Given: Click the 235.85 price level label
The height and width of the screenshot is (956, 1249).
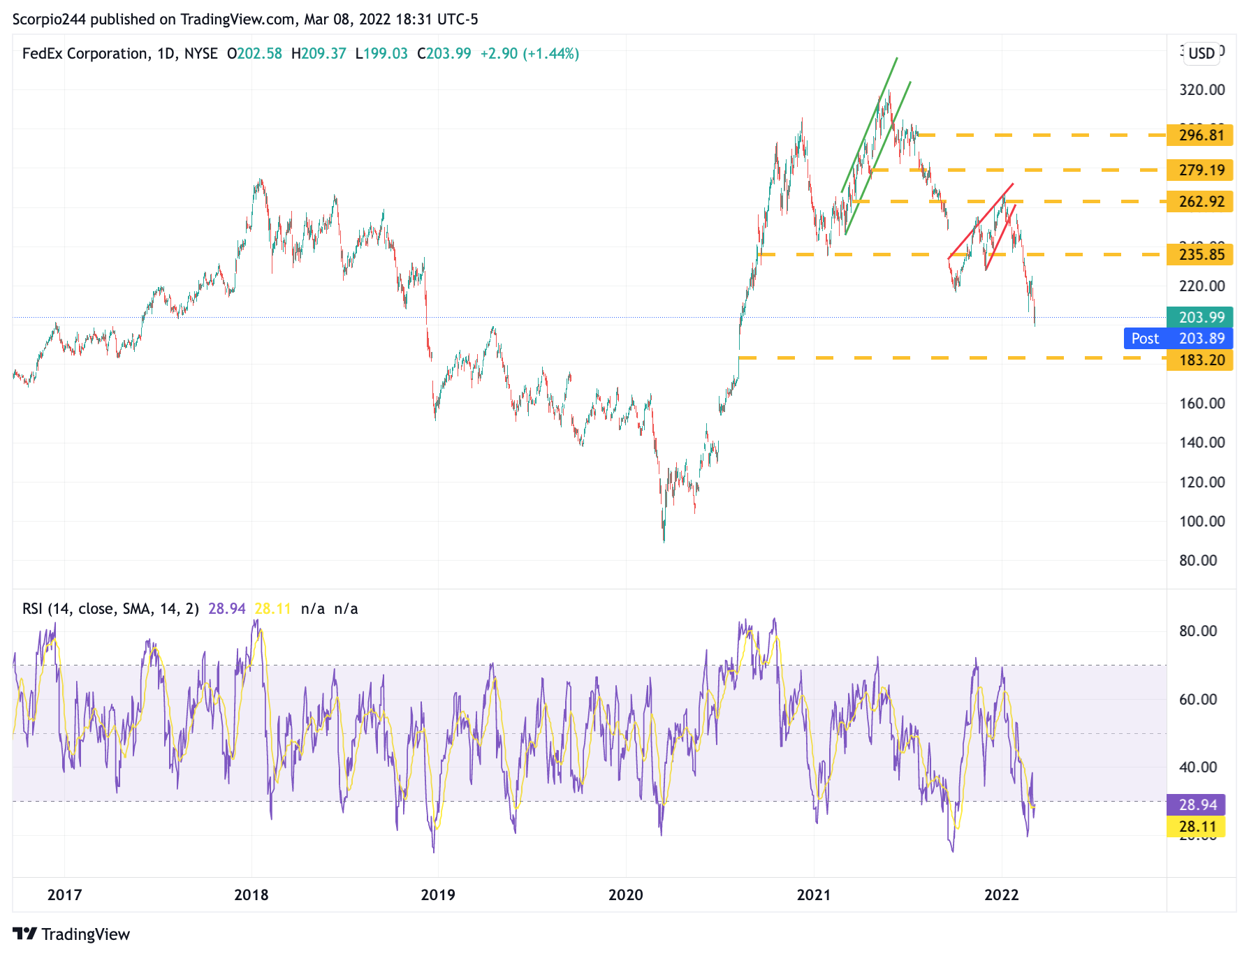Looking at the screenshot, I should tap(1200, 255).
